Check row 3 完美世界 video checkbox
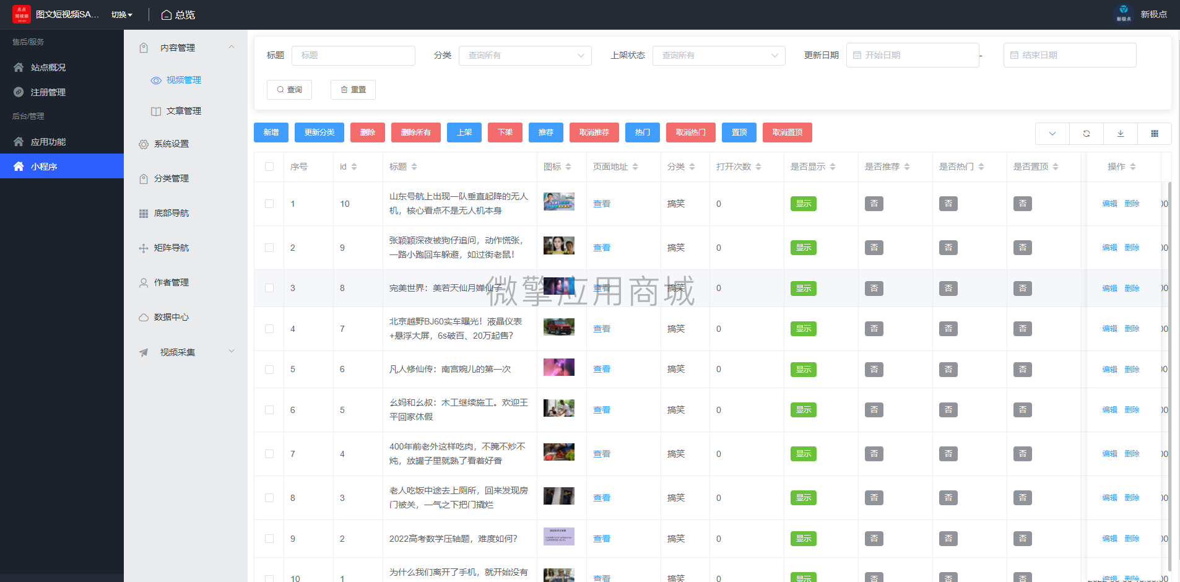 click(269, 288)
